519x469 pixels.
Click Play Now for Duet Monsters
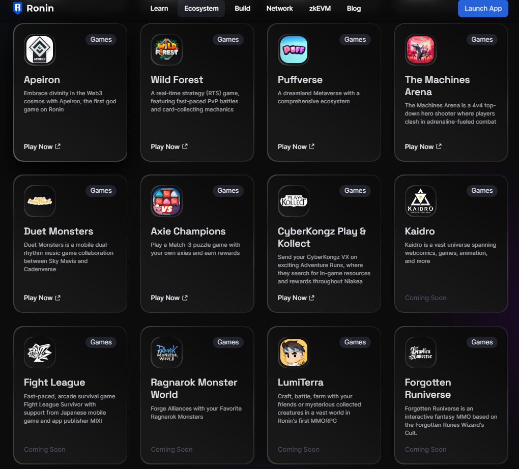point(42,298)
